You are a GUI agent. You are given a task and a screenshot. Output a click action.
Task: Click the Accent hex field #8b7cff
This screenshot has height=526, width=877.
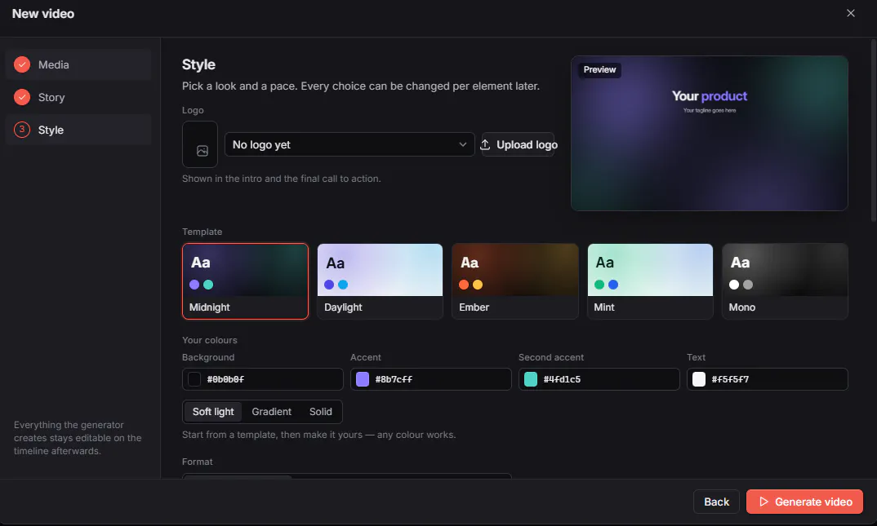click(x=430, y=379)
